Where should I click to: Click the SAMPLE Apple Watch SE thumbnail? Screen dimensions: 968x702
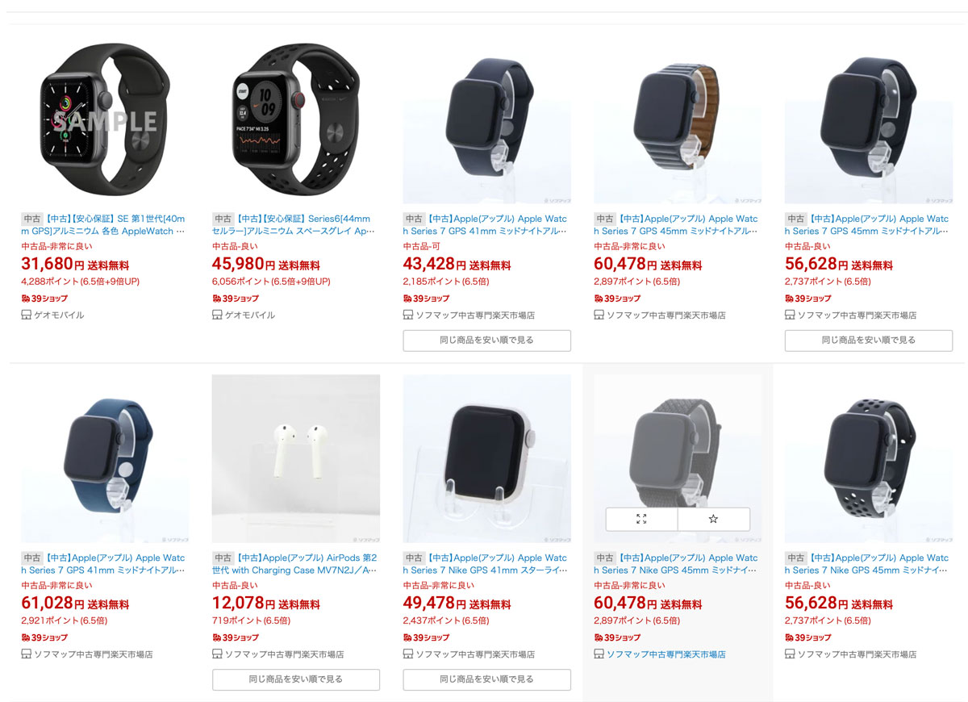pos(105,120)
